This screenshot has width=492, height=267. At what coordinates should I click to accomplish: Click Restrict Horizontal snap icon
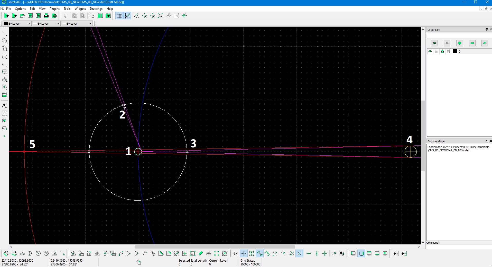point(309,254)
